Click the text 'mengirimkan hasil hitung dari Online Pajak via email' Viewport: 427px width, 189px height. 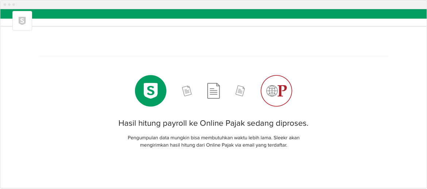(x=197, y=145)
